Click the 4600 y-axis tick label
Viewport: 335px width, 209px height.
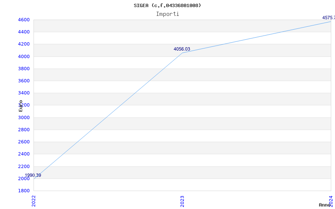24,20
